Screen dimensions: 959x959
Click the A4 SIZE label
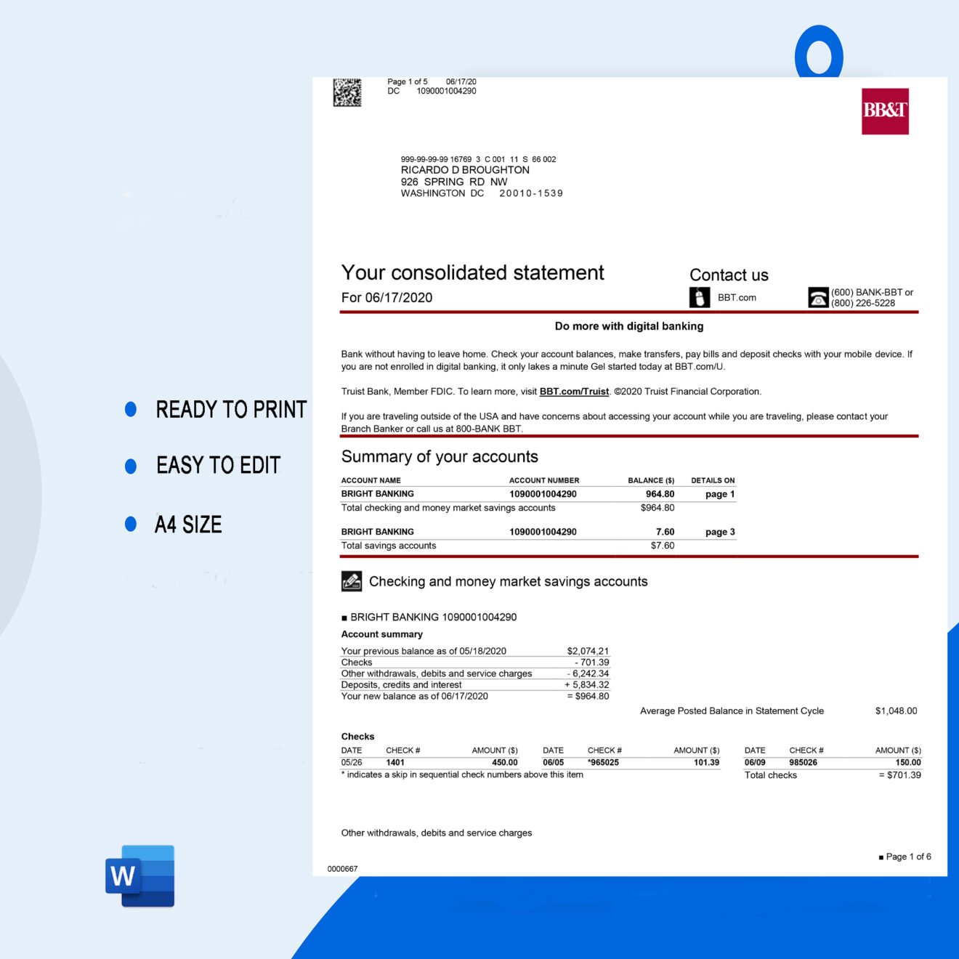[188, 524]
